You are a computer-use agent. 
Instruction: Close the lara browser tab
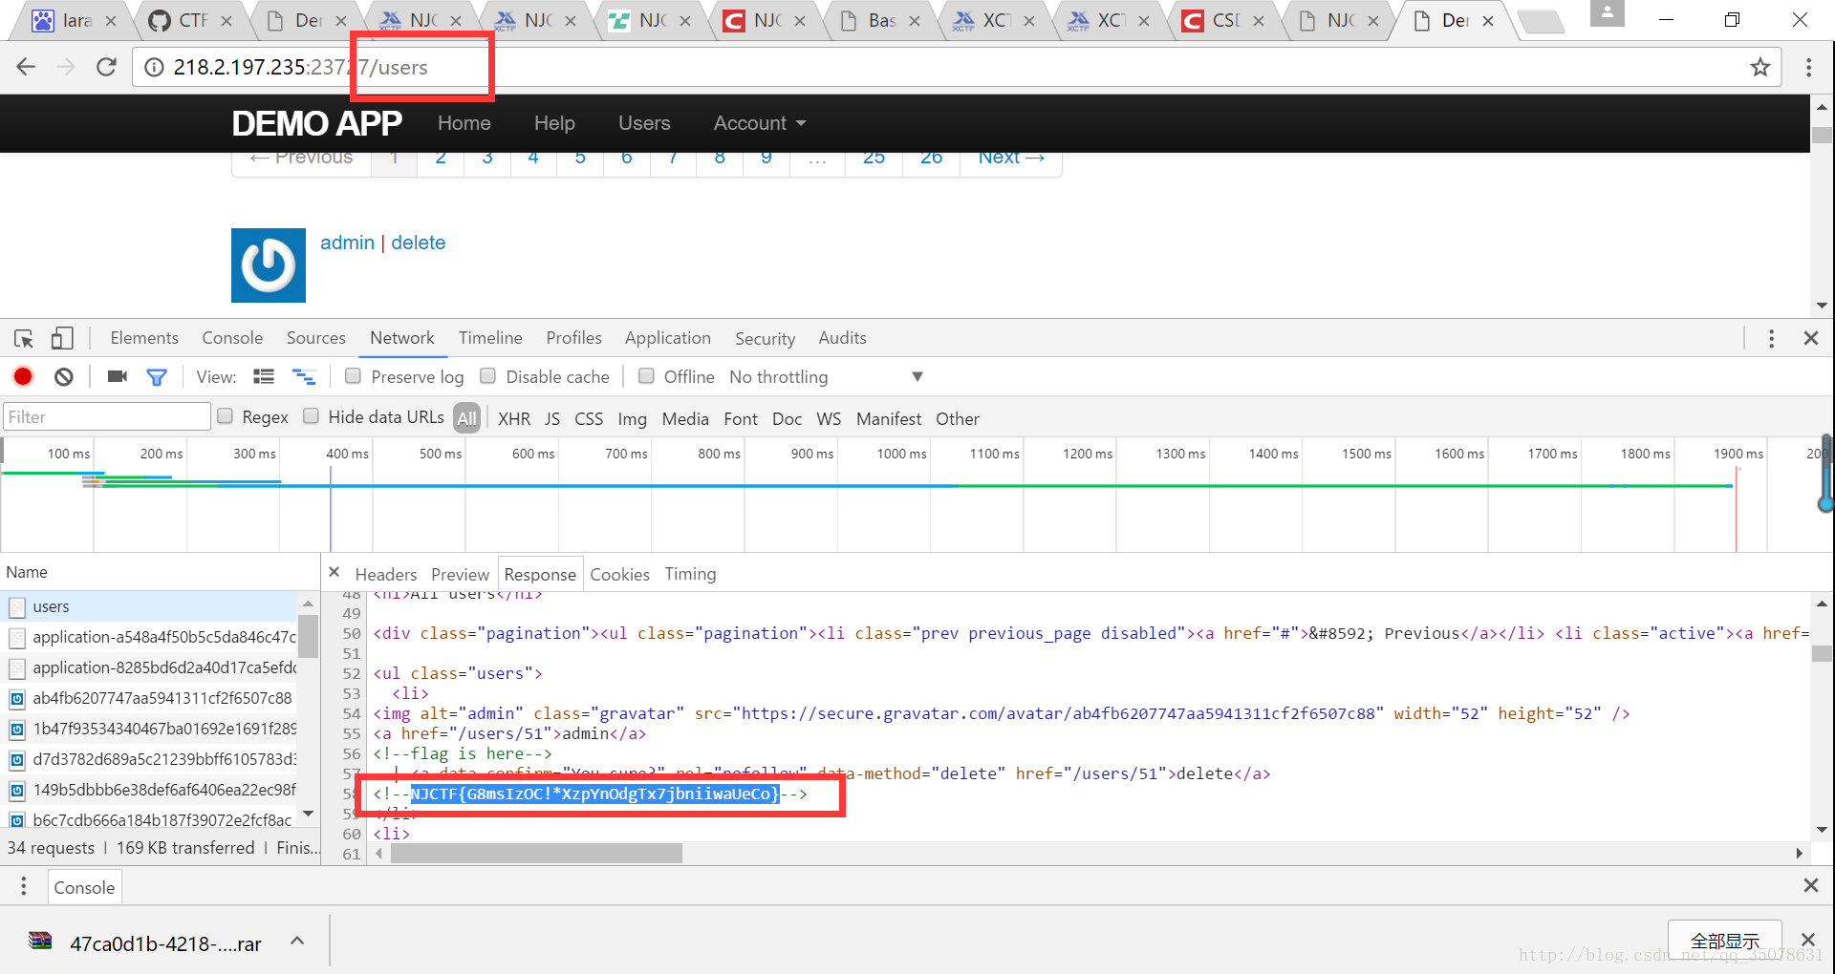tap(111, 20)
